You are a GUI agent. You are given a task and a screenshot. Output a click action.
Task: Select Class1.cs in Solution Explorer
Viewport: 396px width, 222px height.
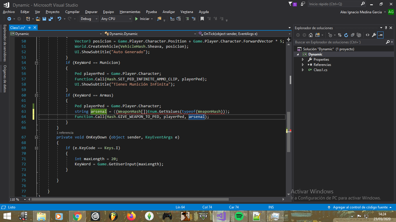(320, 70)
